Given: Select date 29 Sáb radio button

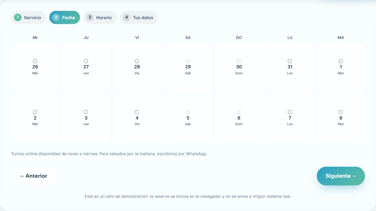Looking at the screenshot, I should (x=188, y=61).
